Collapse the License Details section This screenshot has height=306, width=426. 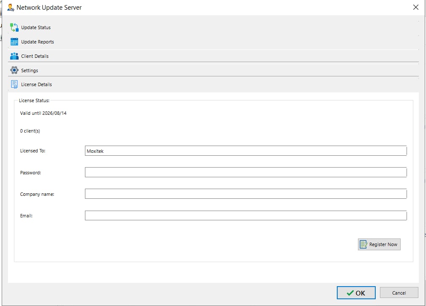36,84
